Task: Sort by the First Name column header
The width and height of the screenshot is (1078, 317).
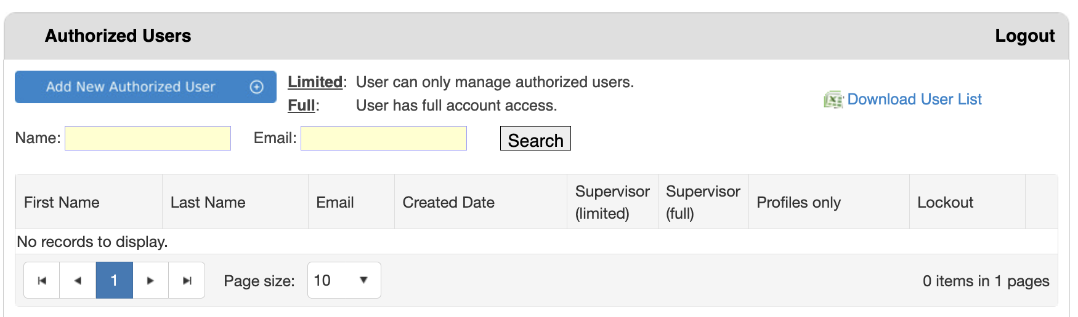Action: (62, 202)
